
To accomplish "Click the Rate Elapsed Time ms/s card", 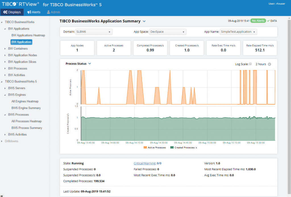I will tap(260, 48).
